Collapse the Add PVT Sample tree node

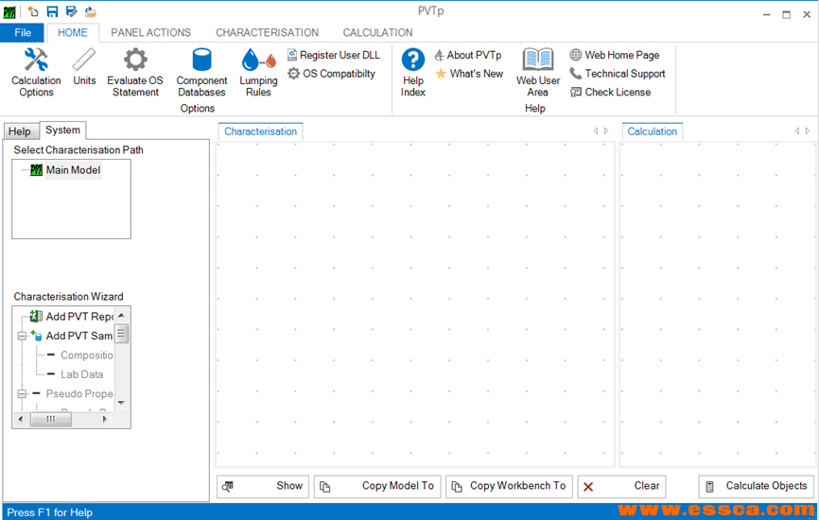click(22, 336)
